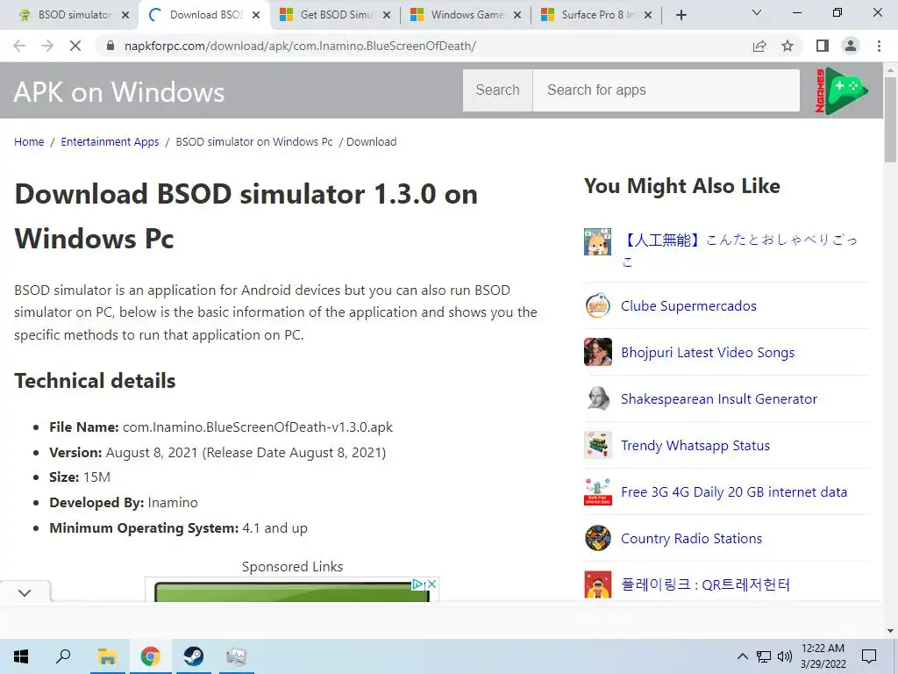The width and height of the screenshot is (898, 674).
Task: Click the Clube Supermercados app icon
Action: 598,305
